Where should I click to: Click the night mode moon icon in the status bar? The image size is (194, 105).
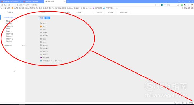click(x=175, y=103)
